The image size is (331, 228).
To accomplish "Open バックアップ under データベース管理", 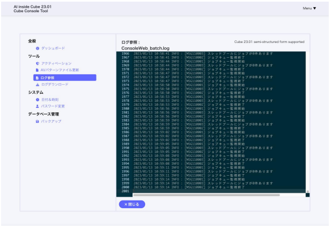I will (x=51, y=121).
